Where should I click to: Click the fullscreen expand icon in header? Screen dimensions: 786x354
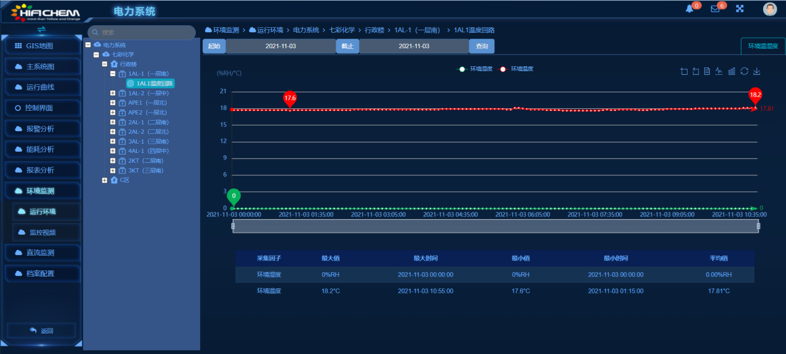pyautogui.click(x=740, y=9)
